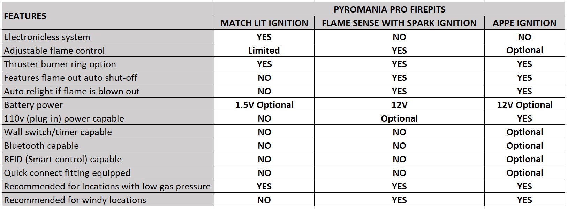Select FLAME SENSE WITH SPARK IGNITION header

tap(399, 23)
